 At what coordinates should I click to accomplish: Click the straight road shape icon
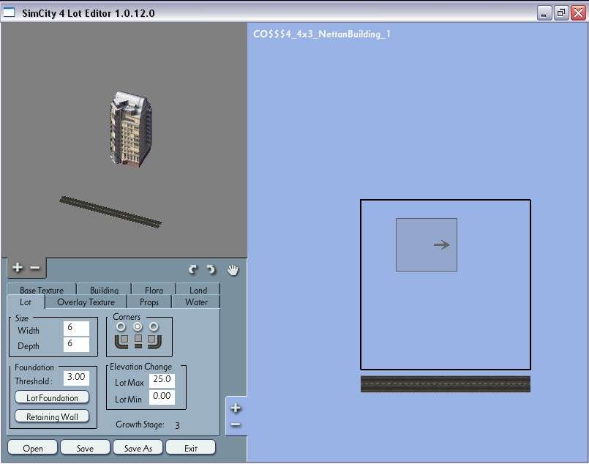coord(138,341)
